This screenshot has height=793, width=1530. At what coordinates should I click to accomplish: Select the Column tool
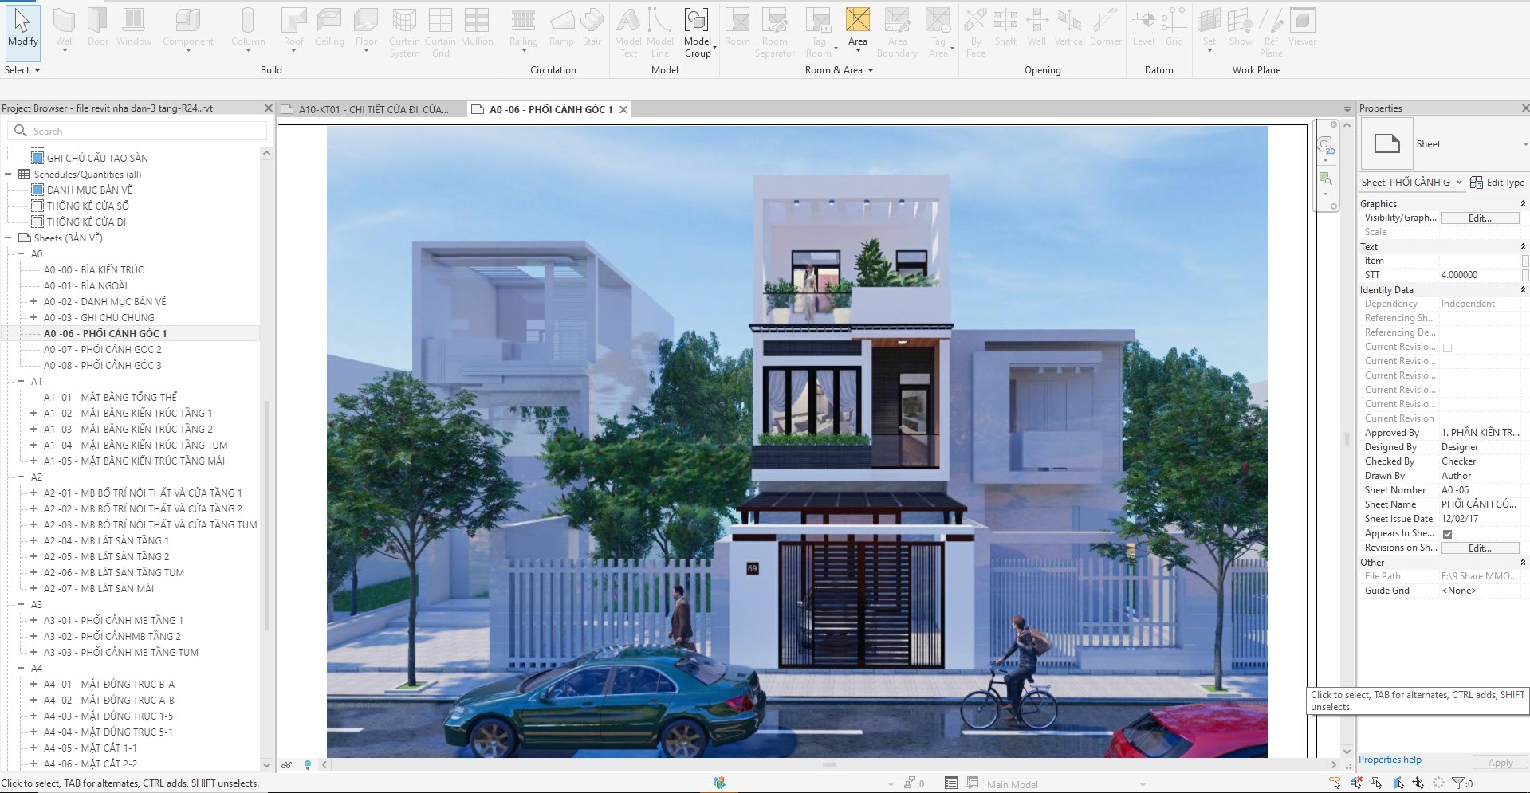click(x=248, y=29)
